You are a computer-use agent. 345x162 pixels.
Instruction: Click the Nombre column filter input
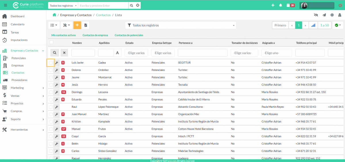(x=83, y=53)
